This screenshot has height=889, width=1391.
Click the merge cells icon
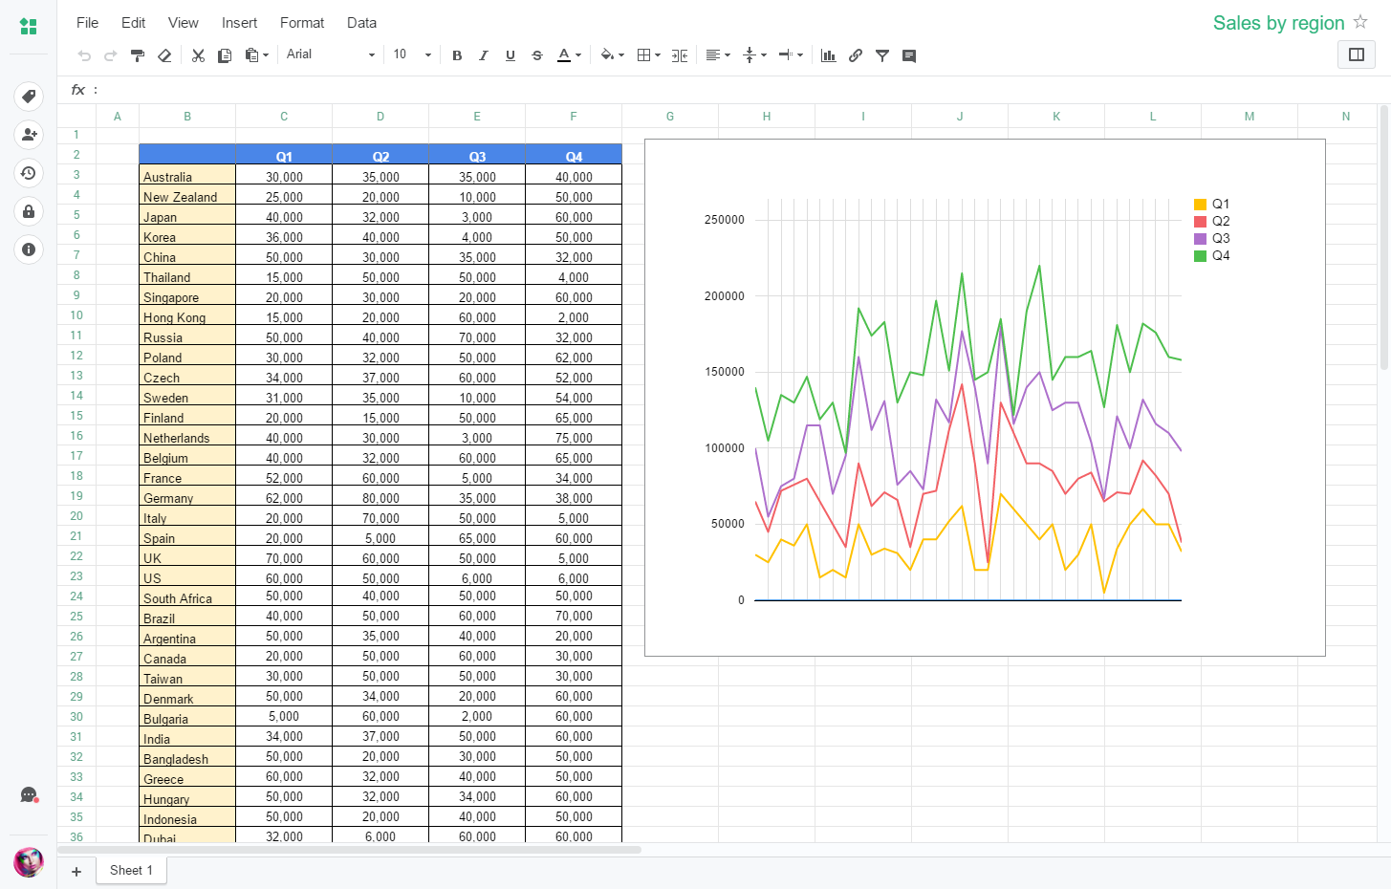pos(680,55)
